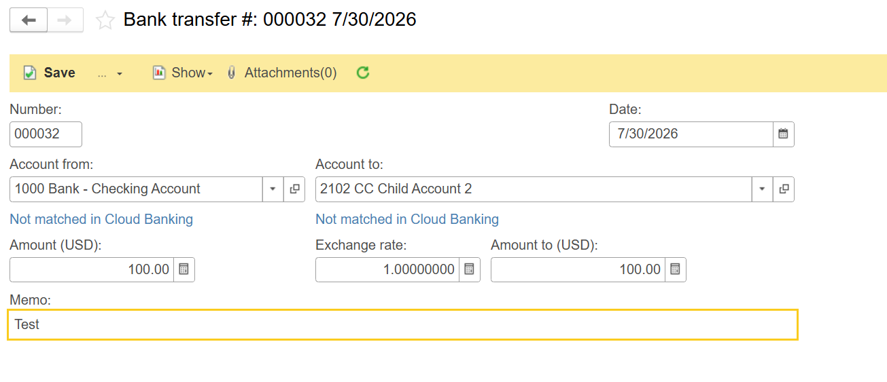
Task: Open Attachments(0) in the toolbar
Action: [281, 73]
